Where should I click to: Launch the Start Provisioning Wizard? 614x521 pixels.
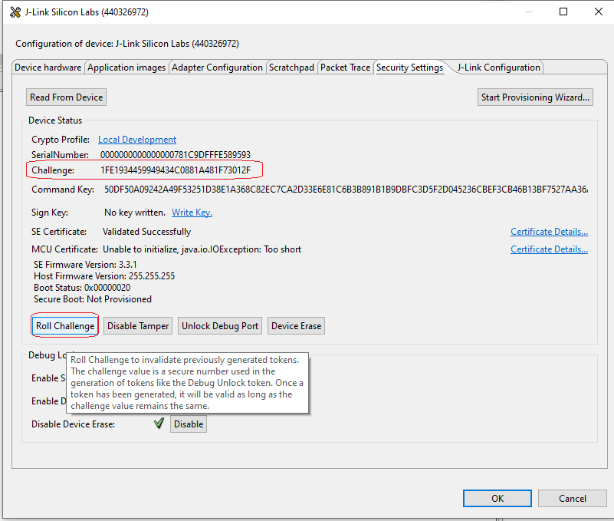point(536,97)
